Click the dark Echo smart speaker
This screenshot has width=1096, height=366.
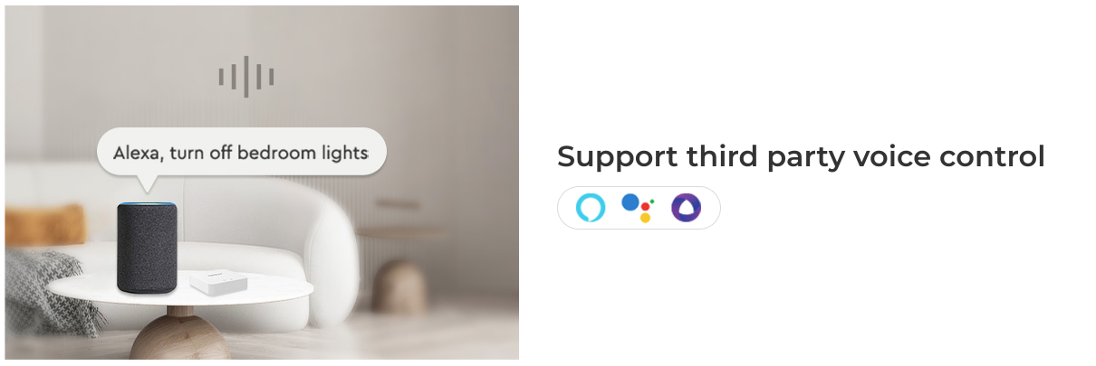coord(147,247)
